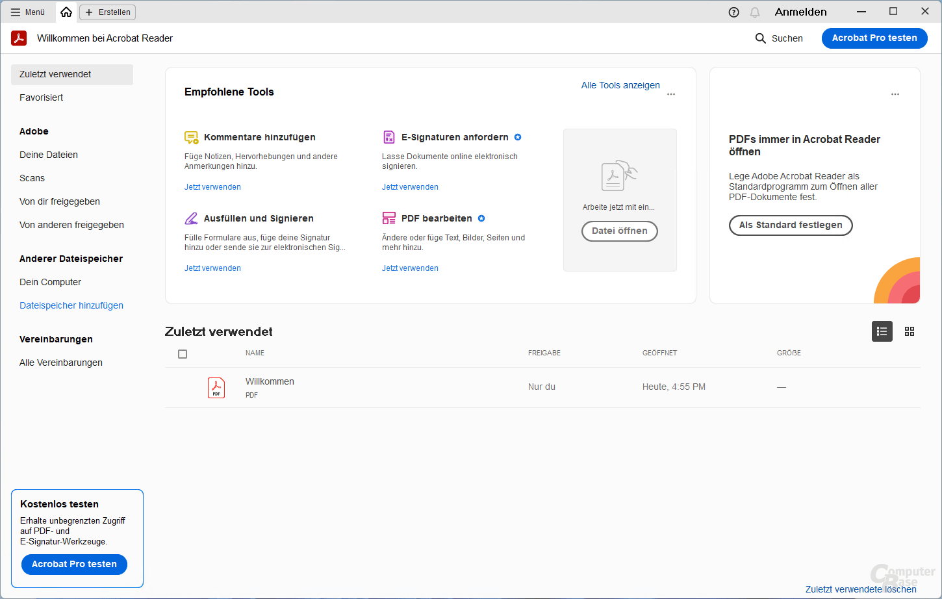This screenshot has height=599, width=942.
Task: Open the home tab icon
Action: click(66, 12)
